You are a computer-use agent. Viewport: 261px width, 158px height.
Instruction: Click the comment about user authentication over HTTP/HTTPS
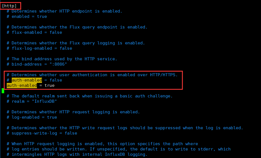tap(92, 75)
